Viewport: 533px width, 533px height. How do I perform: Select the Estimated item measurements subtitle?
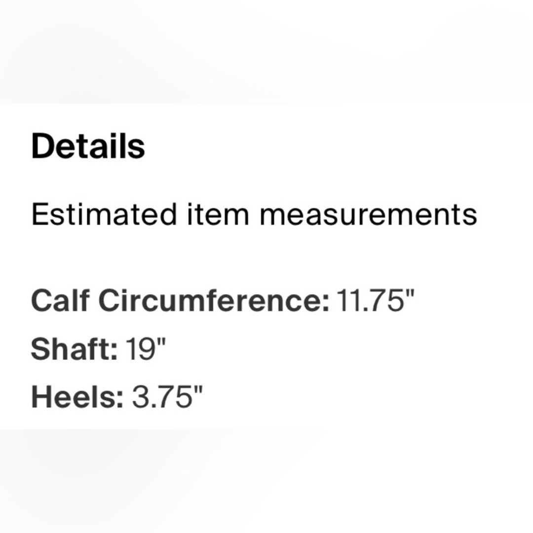(x=254, y=215)
